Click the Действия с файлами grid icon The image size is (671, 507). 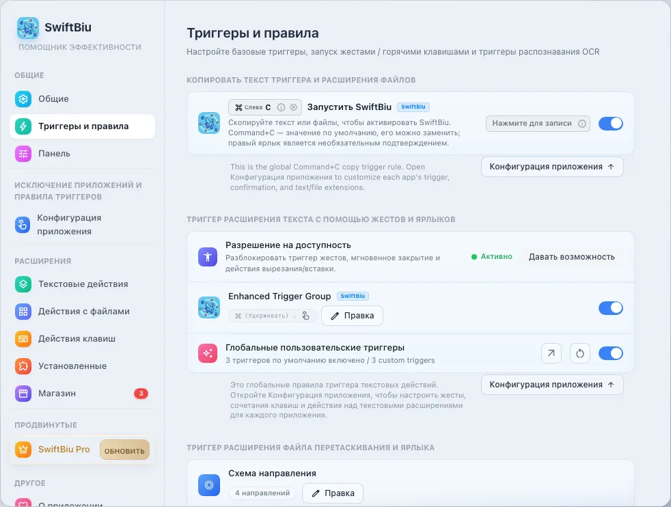(x=23, y=312)
